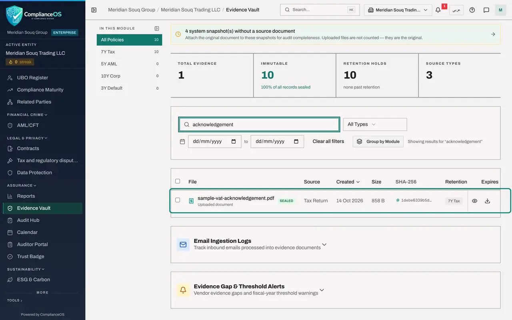Open the date picker of the start date field

pos(234,141)
